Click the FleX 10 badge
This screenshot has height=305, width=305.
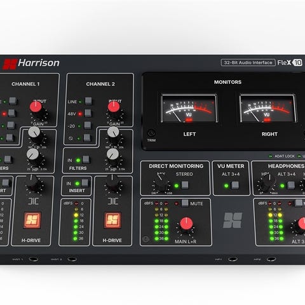pyautogui.click(x=290, y=62)
